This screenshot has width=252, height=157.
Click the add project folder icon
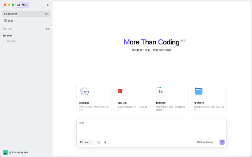tap(47, 29)
